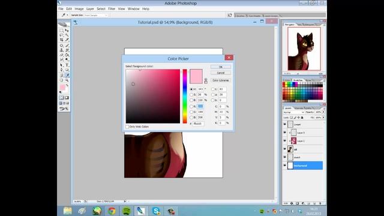Click the lock position icon
384x216 pixels.
coord(298,118)
